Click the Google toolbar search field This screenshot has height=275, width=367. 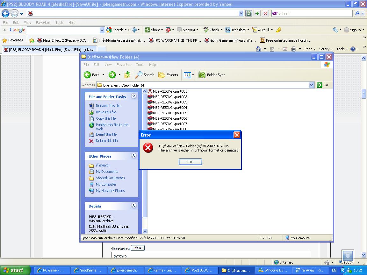63,30
